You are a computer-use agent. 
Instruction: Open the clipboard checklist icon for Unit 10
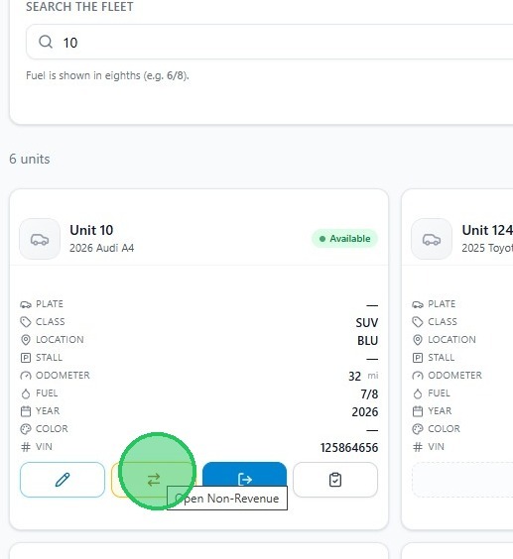click(x=335, y=480)
